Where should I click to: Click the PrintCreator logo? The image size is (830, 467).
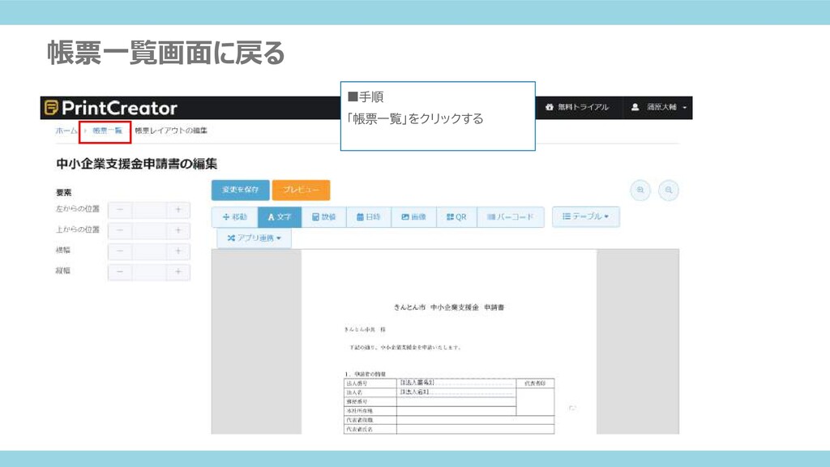pos(110,108)
